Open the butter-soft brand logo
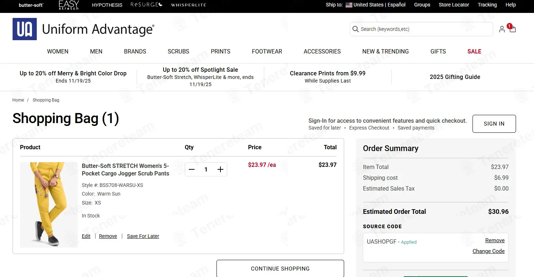This screenshot has height=277, width=534. pos(31,5)
